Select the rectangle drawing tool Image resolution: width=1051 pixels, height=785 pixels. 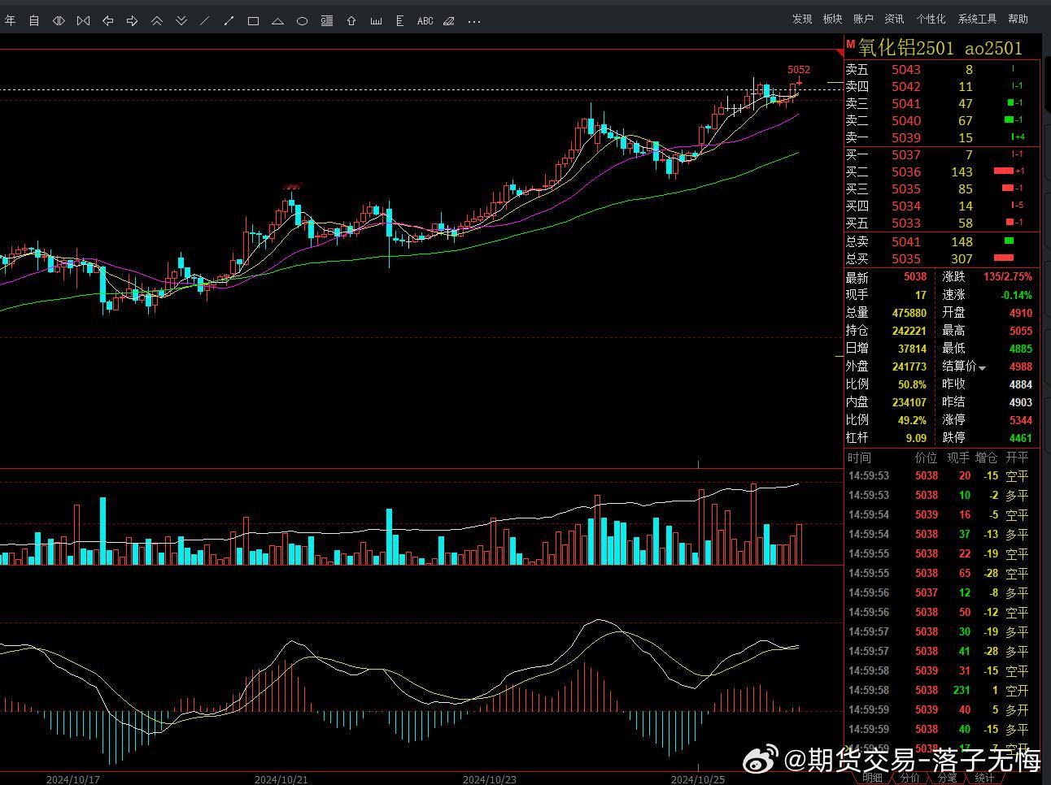[253, 21]
